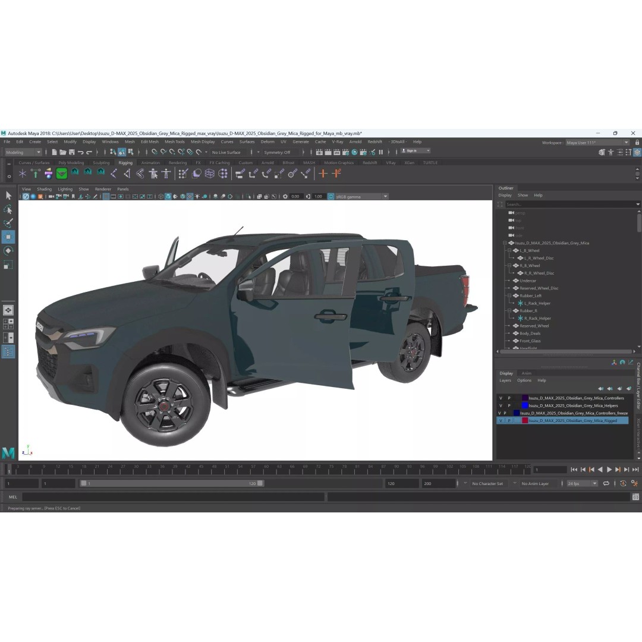The image size is (642, 642).
Task: Select the Lasso tool in toolbox
Action: pyautogui.click(x=8, y=210)
